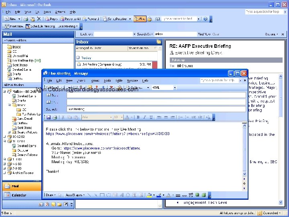
Task: Click the Reply button in Outlook toolbar
Action: [51, 19]
